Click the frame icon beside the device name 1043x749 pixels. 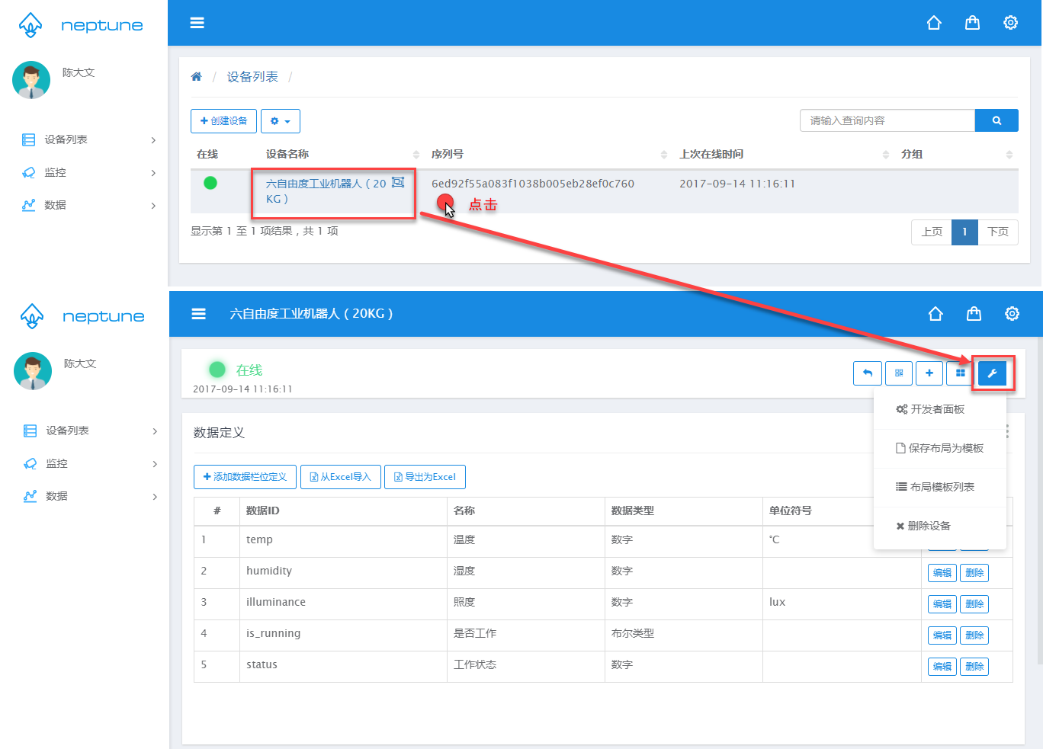tap(398, 183)
